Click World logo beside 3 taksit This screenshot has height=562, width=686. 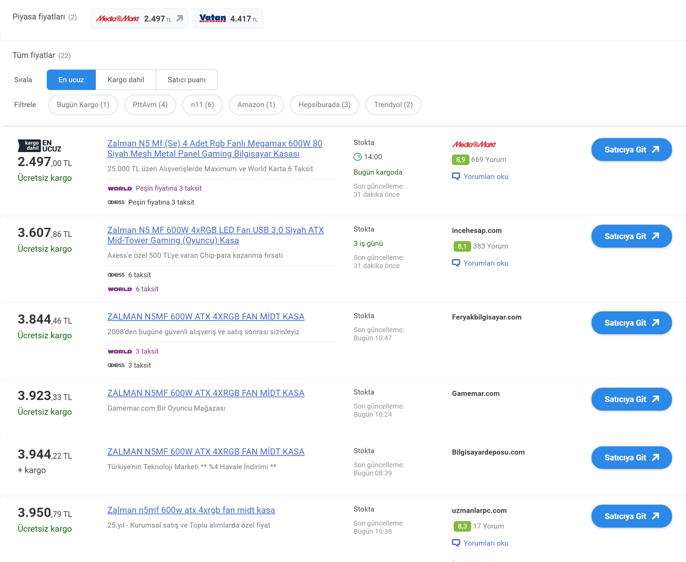[x=120, y=351]
